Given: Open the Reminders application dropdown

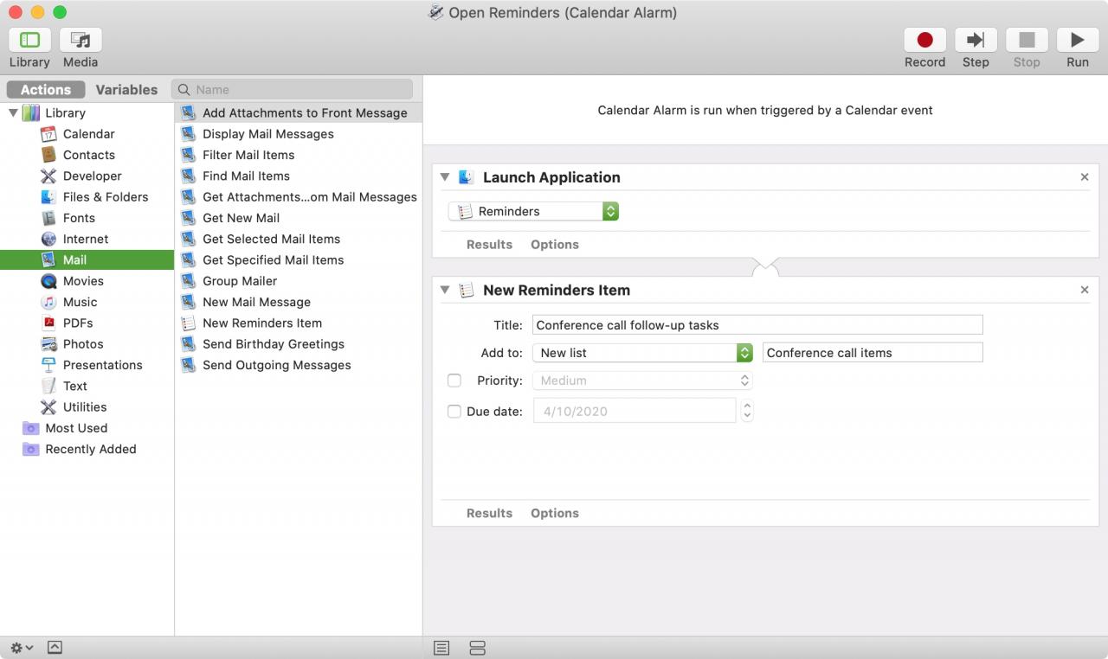Looking at the screenshot, I should click(533, 211).
